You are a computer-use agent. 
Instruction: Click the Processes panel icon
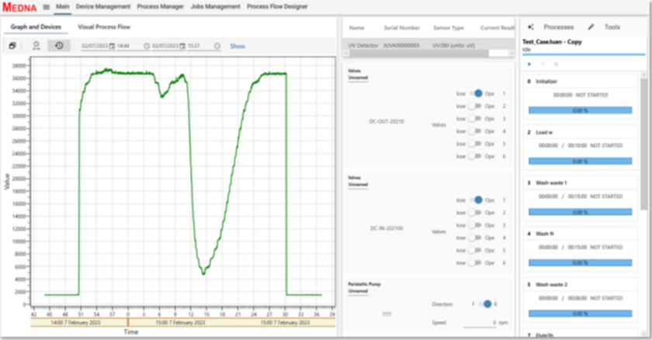[530, 26]
